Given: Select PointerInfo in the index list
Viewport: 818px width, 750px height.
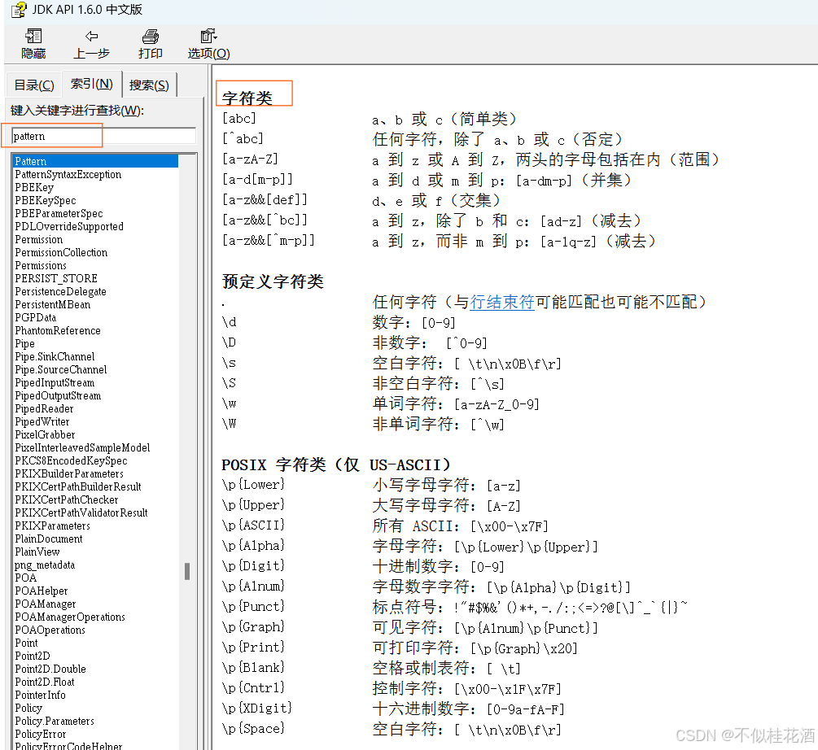Looking at the screenshot, I should (x=40, y=695).
